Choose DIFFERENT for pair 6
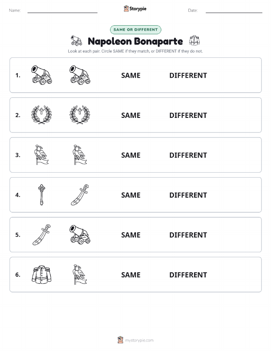The image size is (271, 351). pyautogui.click(x=188, y=275)
